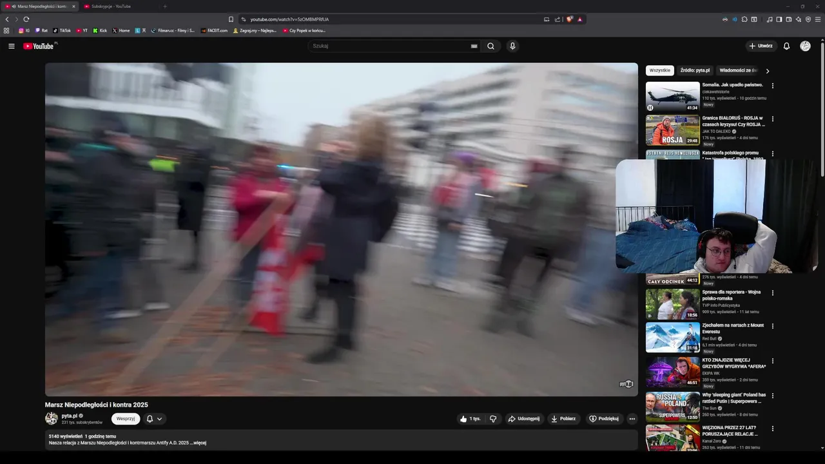The width and height of the screenshot is (825, 464).
Task: Open options for WIĘZIONA PRZEZ 27 LAT video
Action: click(773, 429)
